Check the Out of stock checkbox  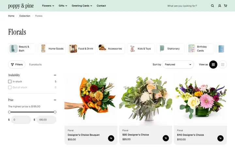[x=10, y=87]
